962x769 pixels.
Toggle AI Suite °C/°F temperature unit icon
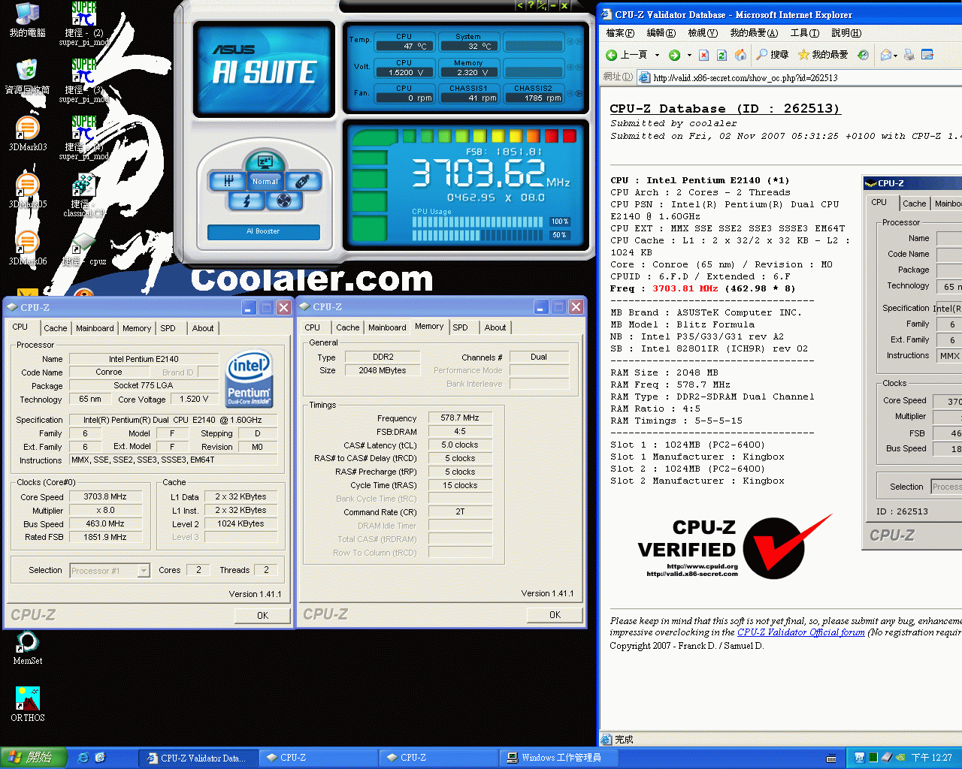tap(542, 5)
